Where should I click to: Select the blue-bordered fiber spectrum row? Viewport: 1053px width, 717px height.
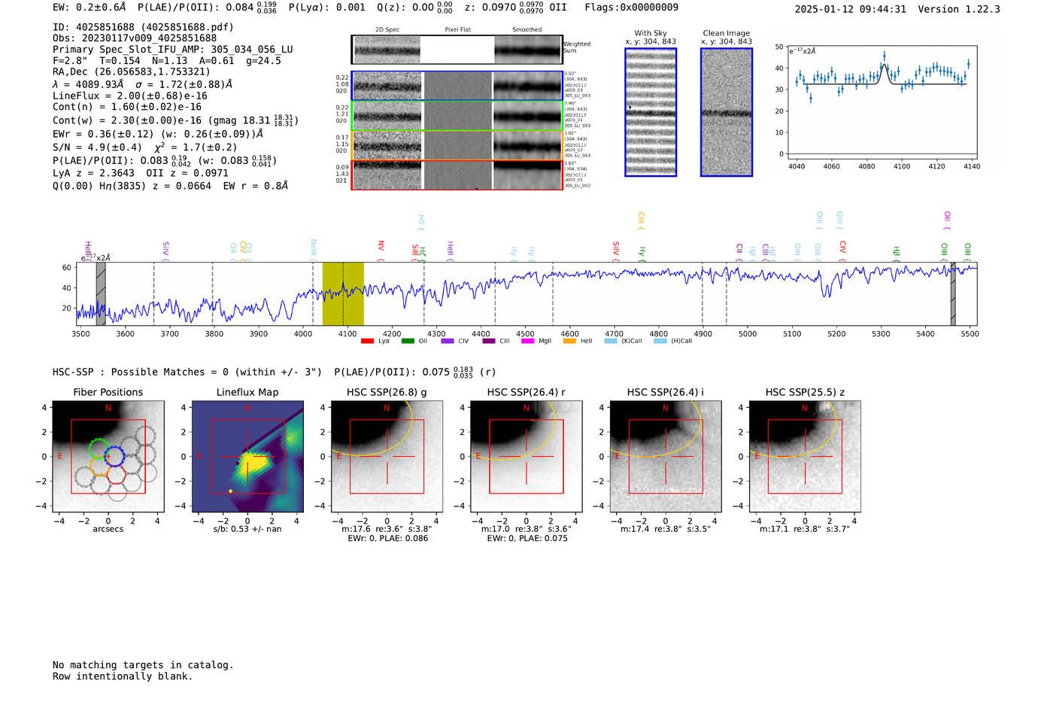pos(457,86)
